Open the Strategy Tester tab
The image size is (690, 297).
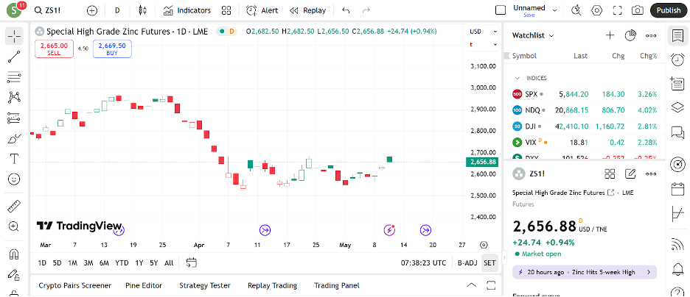click(205, 285)
